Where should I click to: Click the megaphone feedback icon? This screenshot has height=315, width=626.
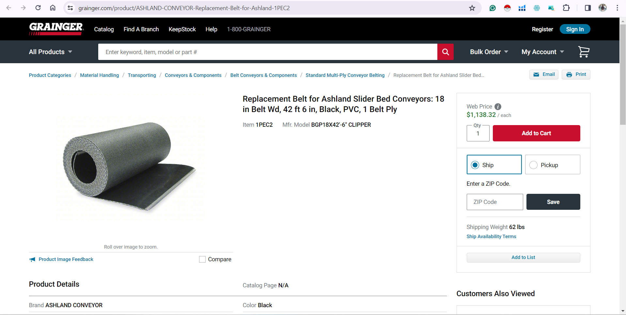click(32, 259)
